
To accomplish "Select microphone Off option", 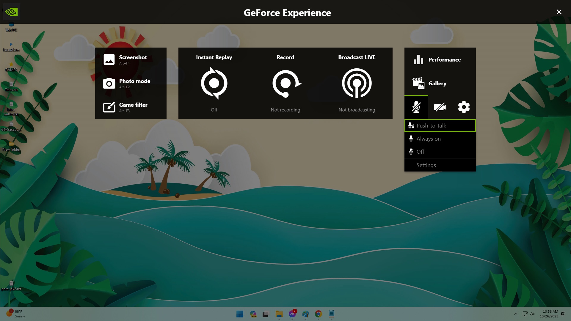I will pos(440,152).
